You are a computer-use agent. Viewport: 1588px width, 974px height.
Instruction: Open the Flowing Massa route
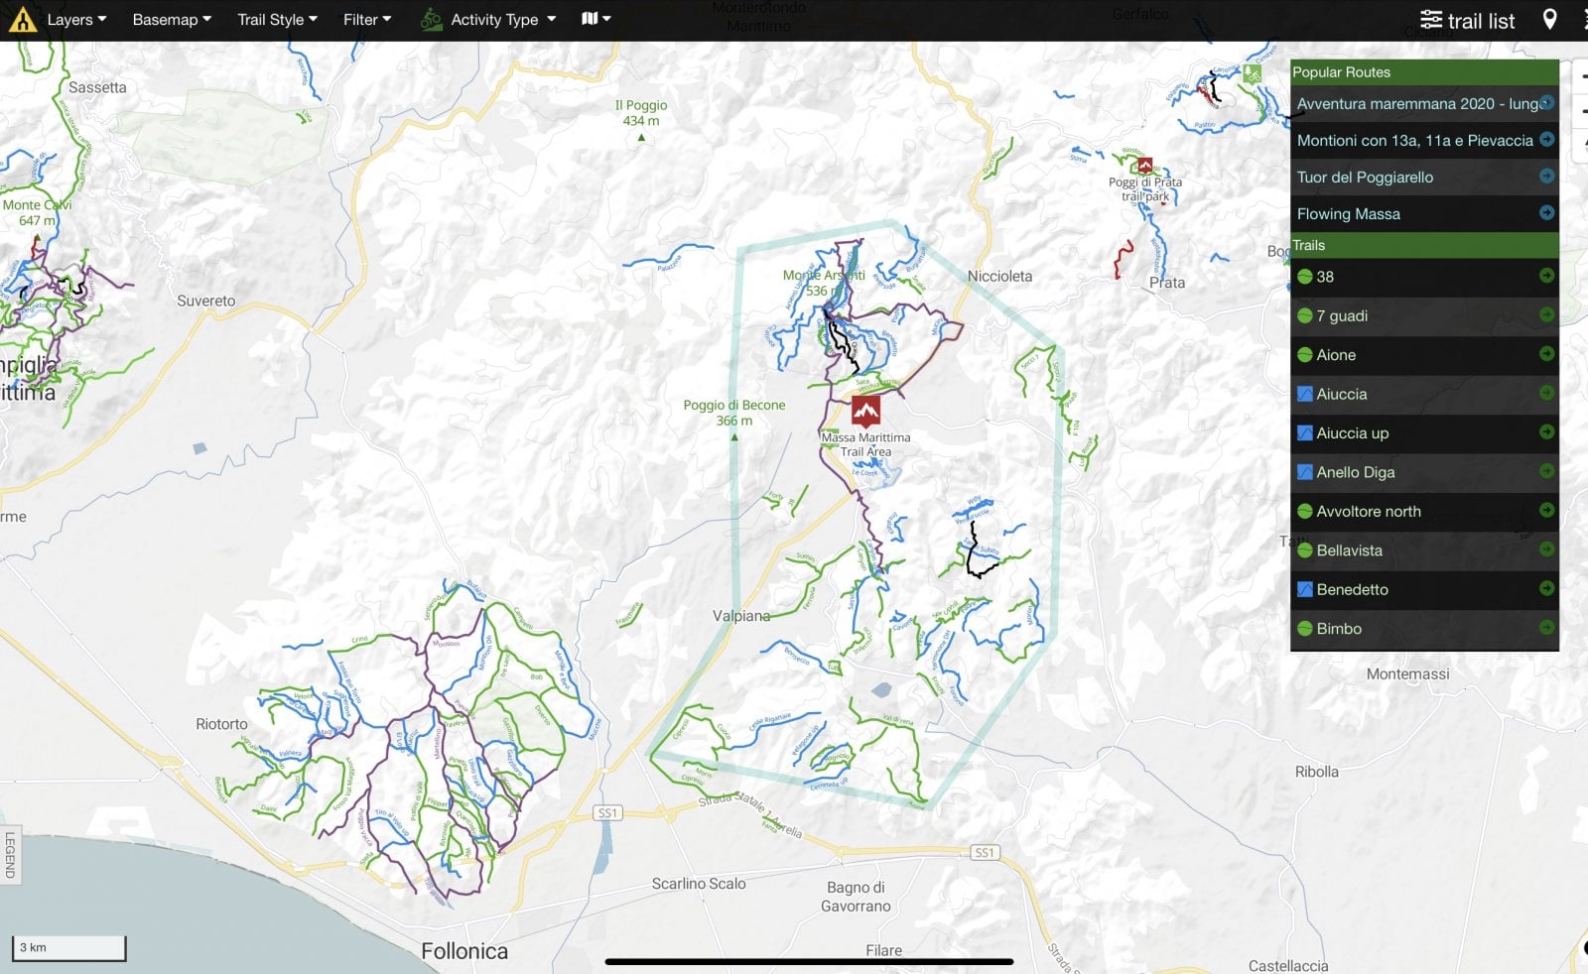1349,213
